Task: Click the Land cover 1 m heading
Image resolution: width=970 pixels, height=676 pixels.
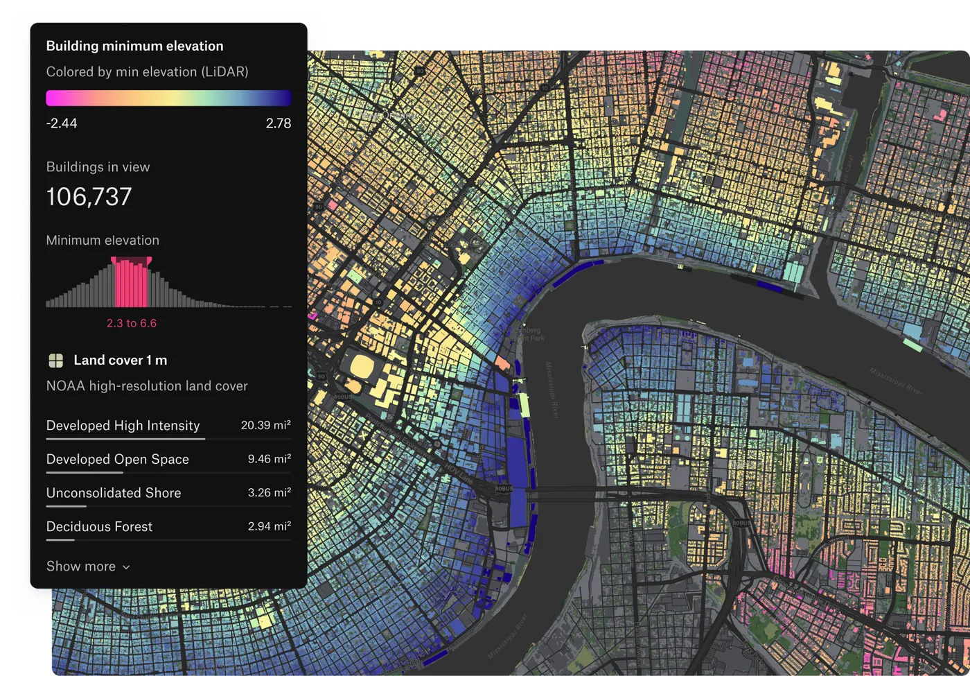Action: click(x=121, y=360)
